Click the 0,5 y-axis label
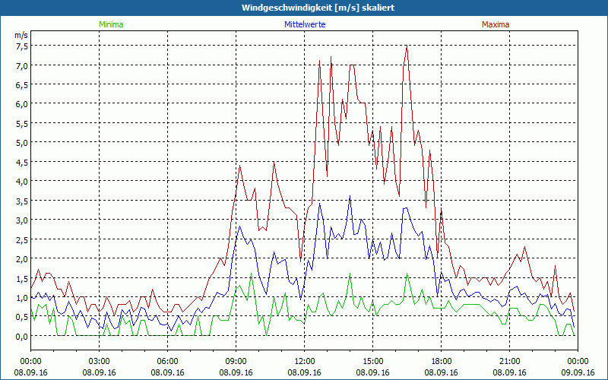 point(22,317)
